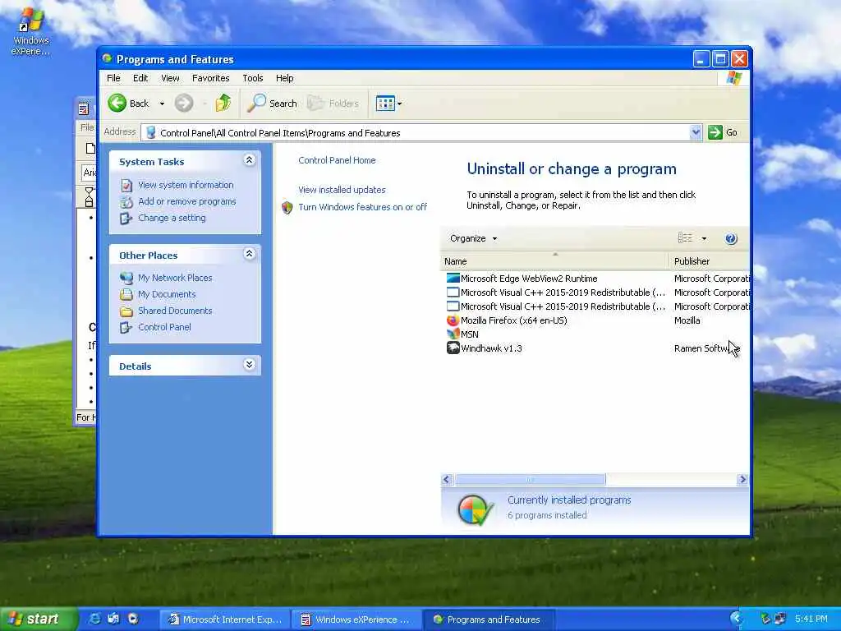Image resolution: width=841 pixels, height=631 pixels.
Task: Click the Folders toolbar button
Action: tap(333, 103)
